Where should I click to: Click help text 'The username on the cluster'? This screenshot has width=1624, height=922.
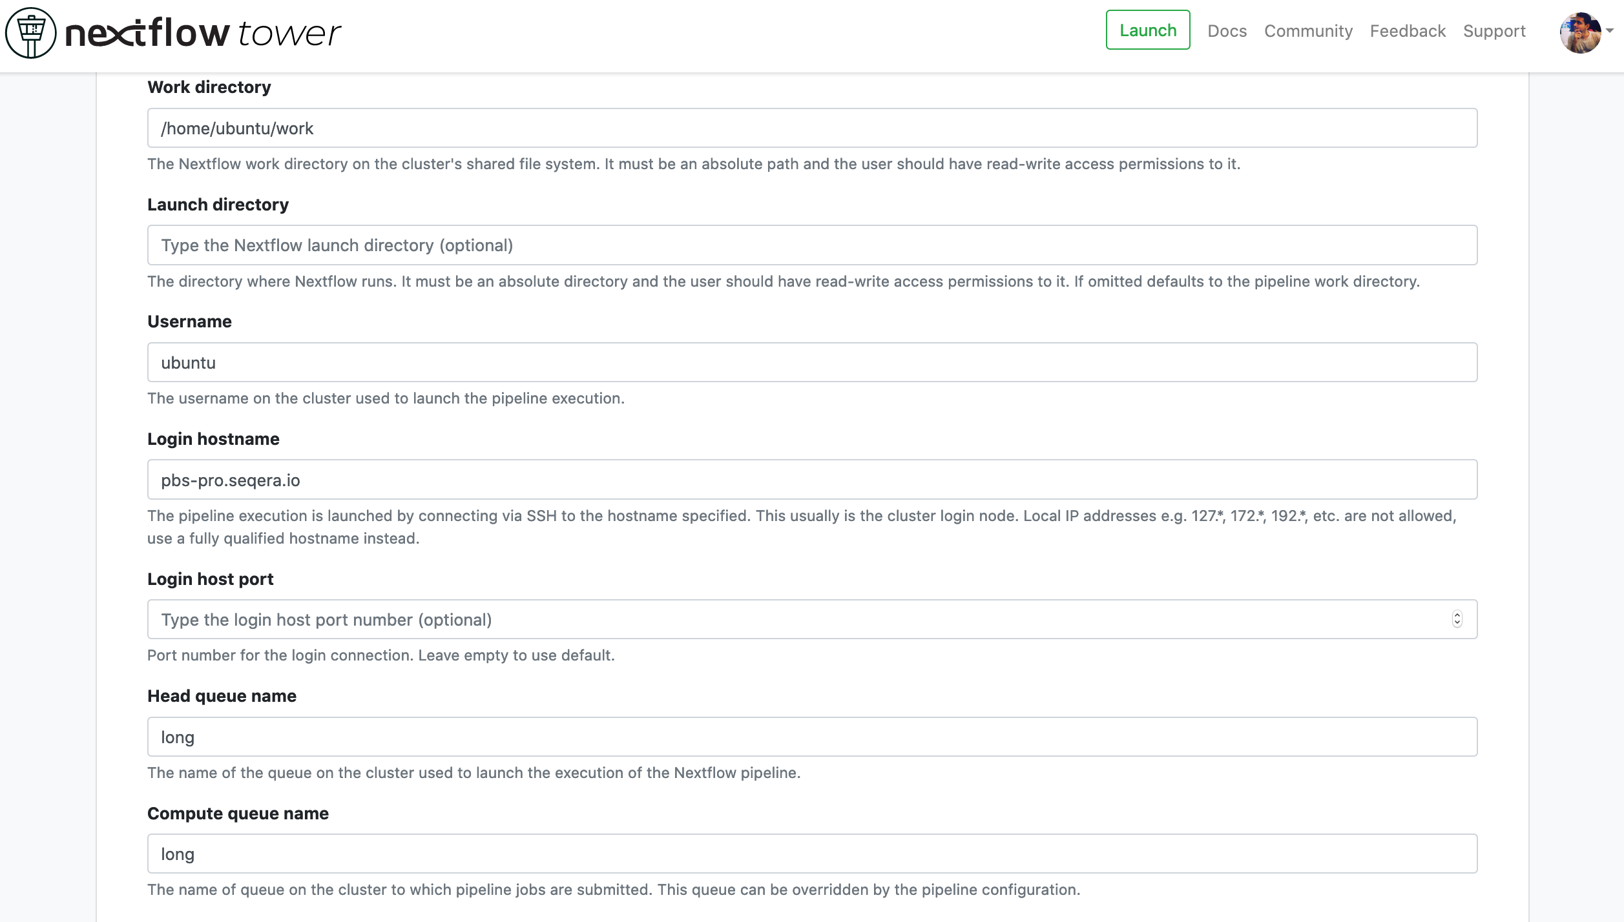pos(386,398)
